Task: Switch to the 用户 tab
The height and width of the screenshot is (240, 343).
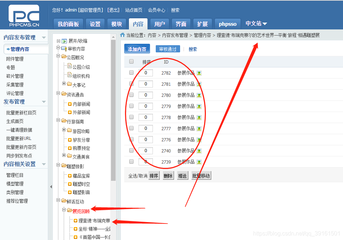Action: 160,23
